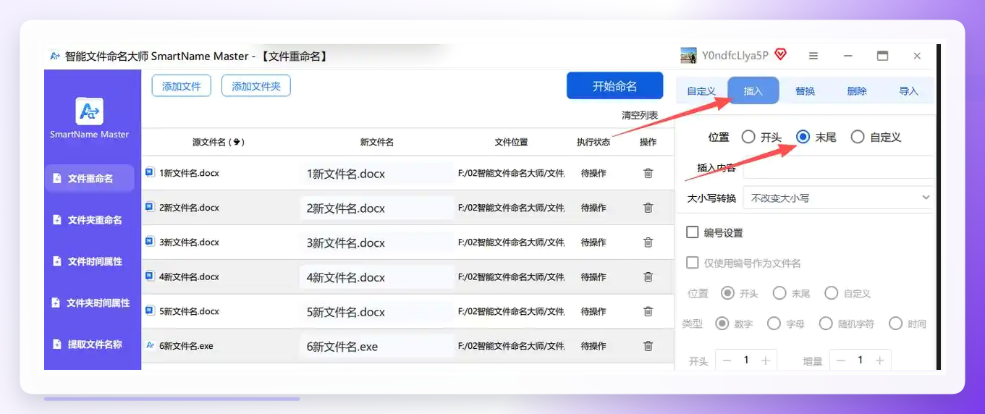Click the exe icon of 6新文件名.exe
985x414 pixels.
[150, 346]
